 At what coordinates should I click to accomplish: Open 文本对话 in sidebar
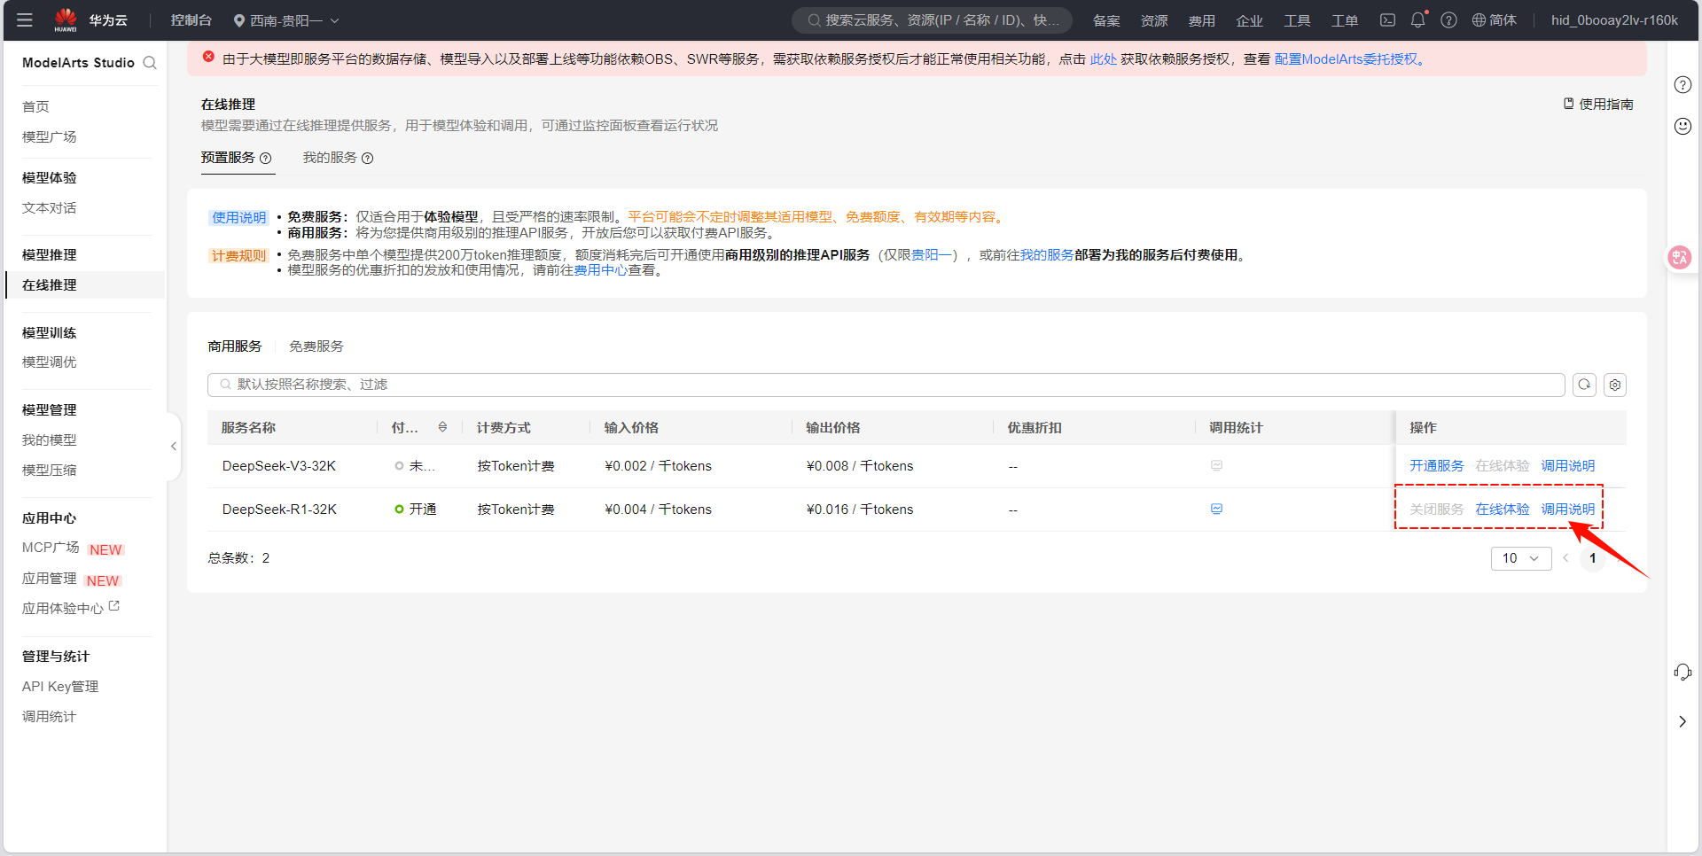[50, 207]
